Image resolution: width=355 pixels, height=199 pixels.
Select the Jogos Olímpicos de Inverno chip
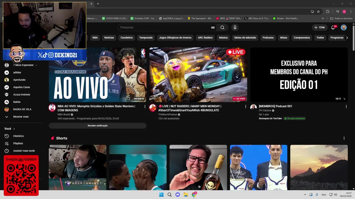pos(175,38)
